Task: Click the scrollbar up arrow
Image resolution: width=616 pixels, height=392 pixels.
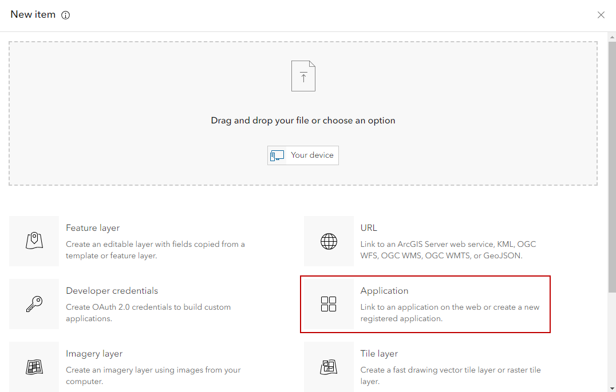Action: coord(611,36)
